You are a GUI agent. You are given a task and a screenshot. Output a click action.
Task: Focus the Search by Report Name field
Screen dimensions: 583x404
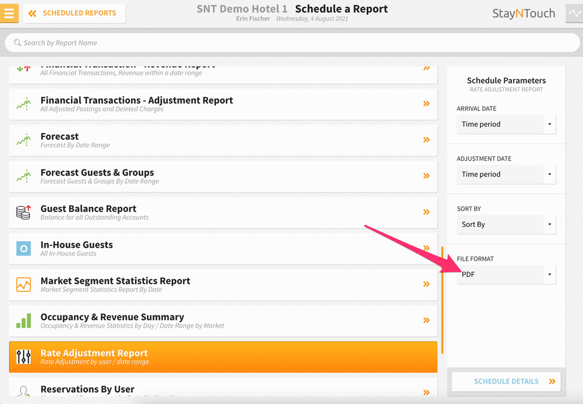click(x=292, y=42)
